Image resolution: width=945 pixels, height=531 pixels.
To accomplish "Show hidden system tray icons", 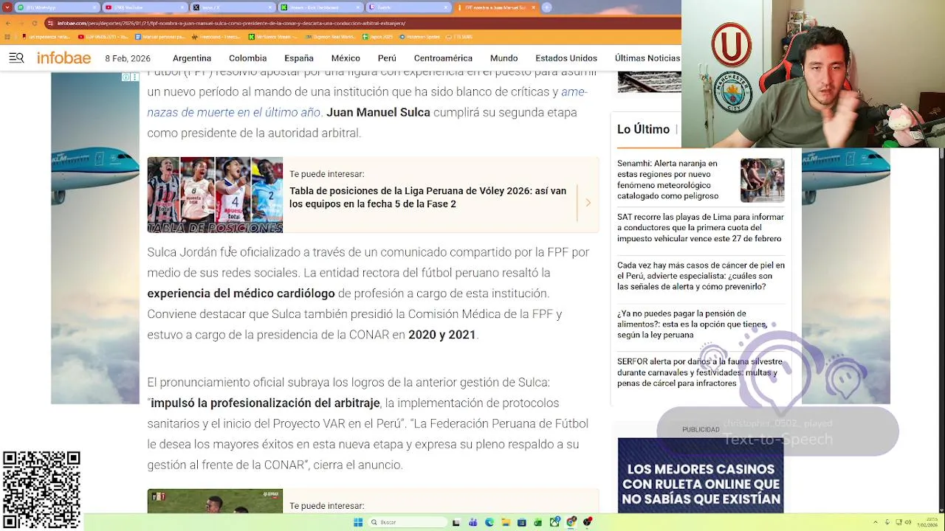I will 875,522.
